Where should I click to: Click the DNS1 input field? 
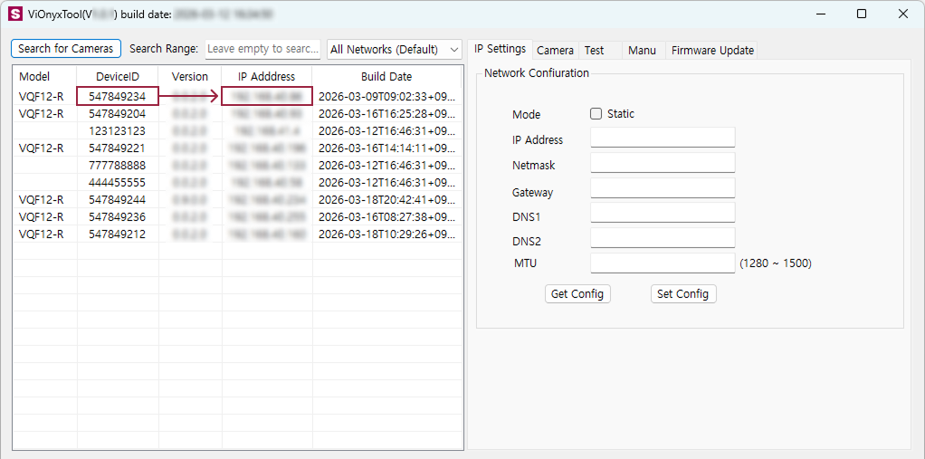(663, 213)
